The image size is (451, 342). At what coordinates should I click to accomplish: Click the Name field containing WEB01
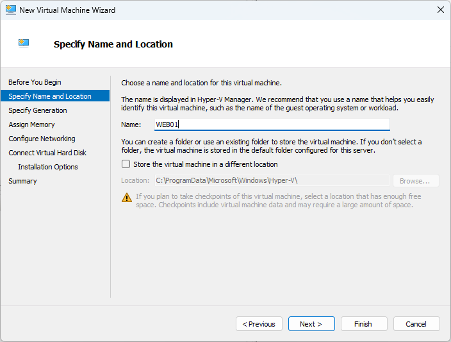coord(272,124)
